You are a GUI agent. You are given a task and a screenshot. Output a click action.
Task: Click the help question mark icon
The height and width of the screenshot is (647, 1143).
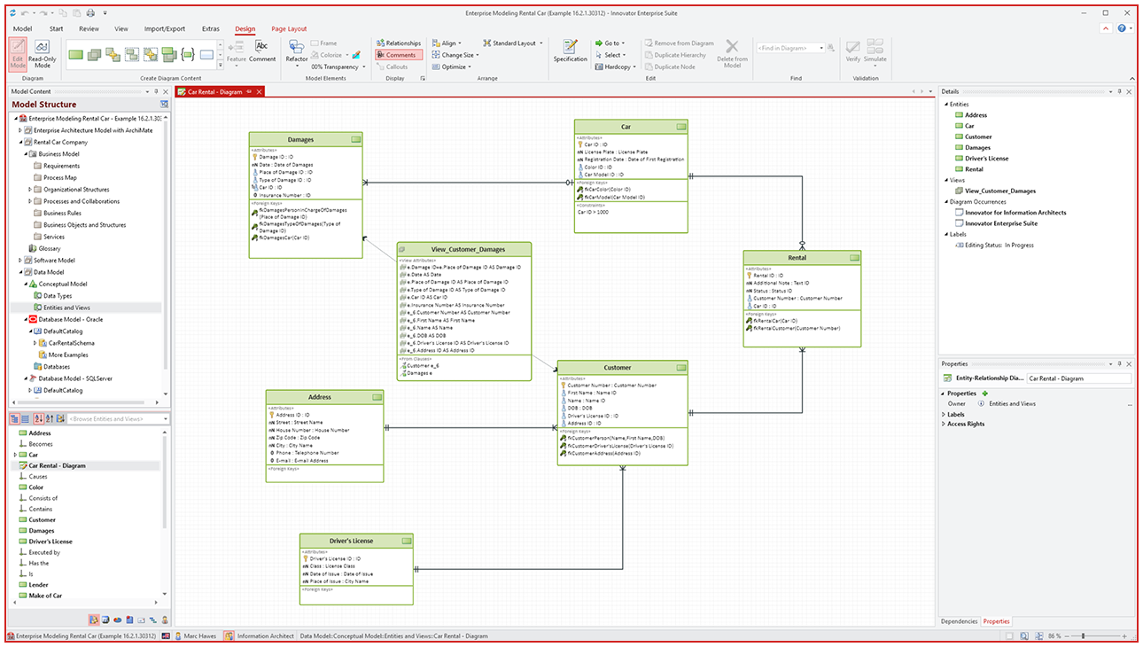tap(1122, 28)
